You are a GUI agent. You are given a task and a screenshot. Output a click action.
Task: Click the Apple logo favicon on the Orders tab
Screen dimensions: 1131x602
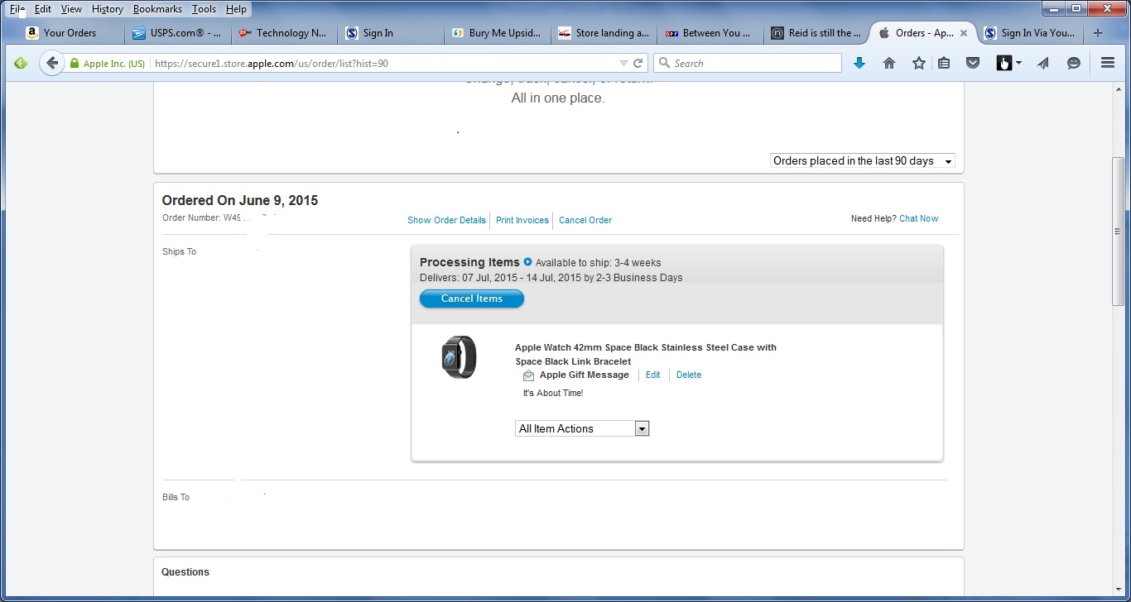tap(884, 33)
